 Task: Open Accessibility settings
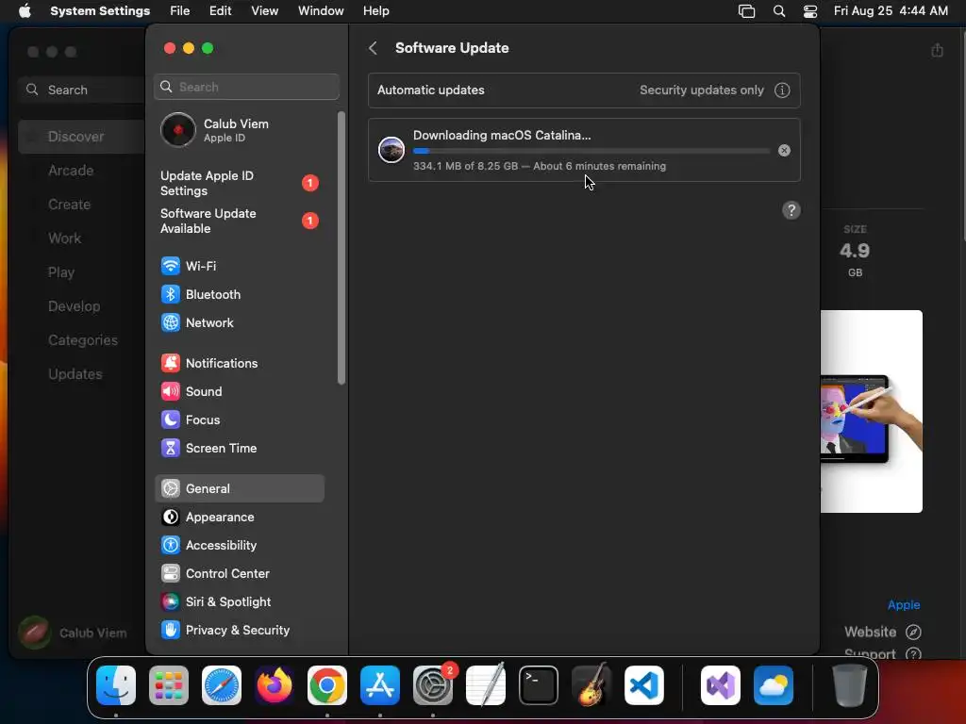(239, 546)
